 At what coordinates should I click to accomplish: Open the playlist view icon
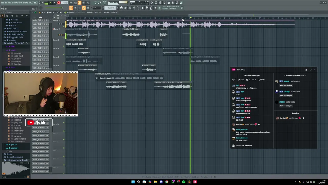(121, 8)
